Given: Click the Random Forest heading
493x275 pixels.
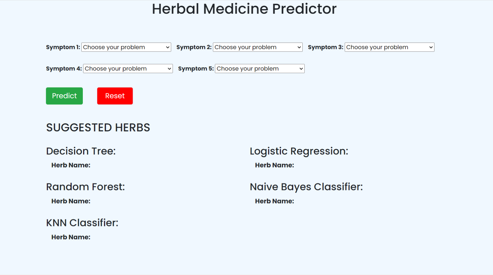Looking at the screenshot, I should pos(85,187).
